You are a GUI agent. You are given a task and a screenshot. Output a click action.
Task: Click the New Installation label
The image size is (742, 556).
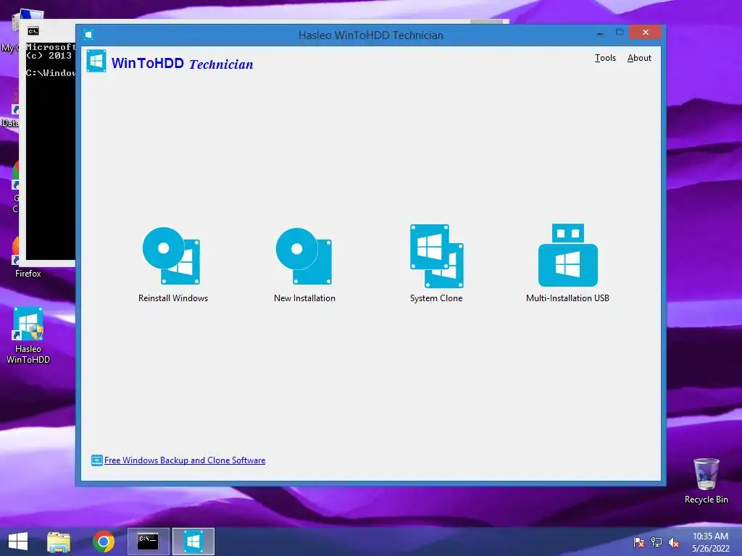click(x=304, y=298)
